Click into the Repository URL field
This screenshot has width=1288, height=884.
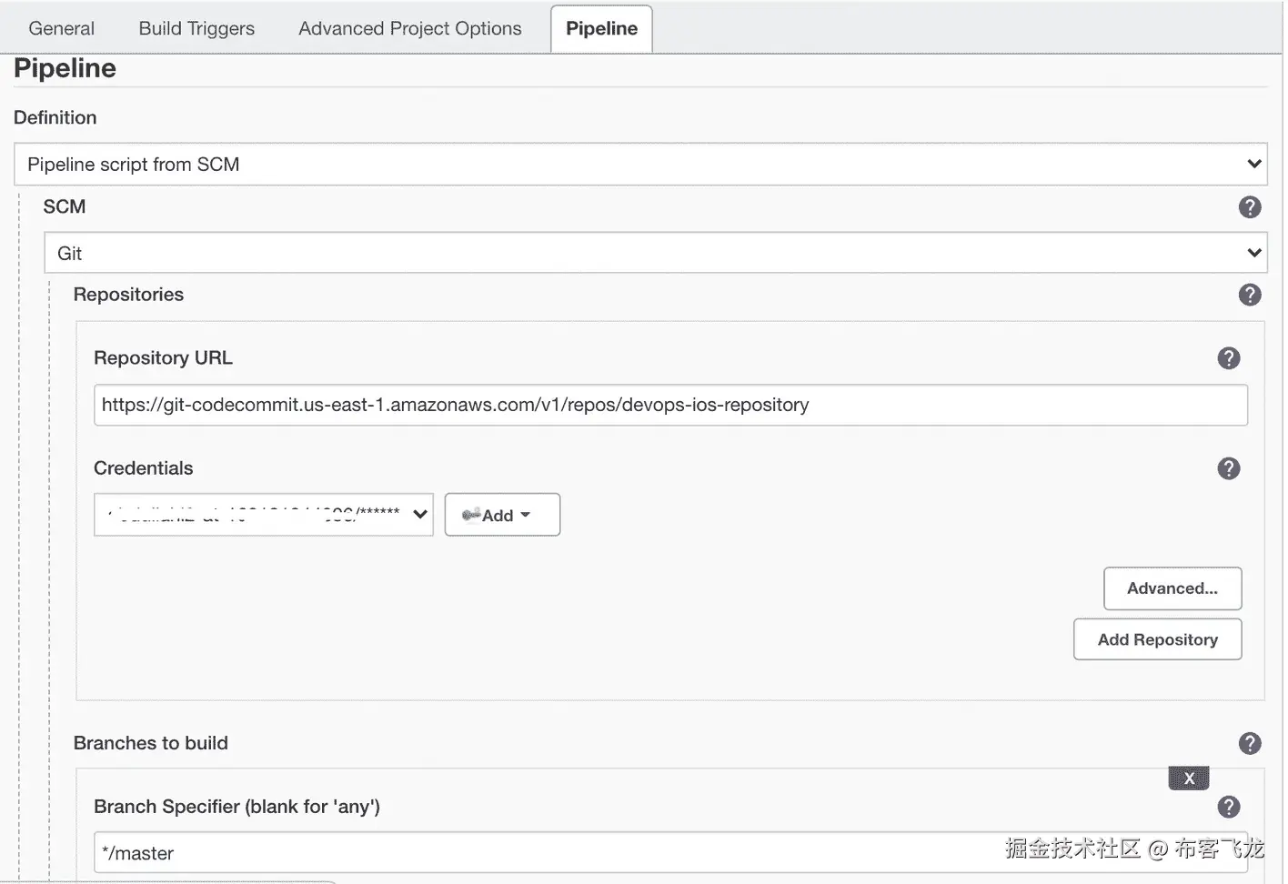(x=670, y=405)
